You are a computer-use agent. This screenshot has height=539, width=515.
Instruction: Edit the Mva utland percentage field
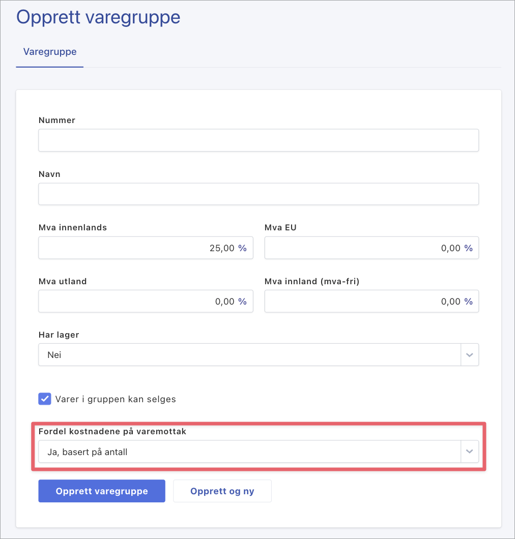click(x=146, y=302)
